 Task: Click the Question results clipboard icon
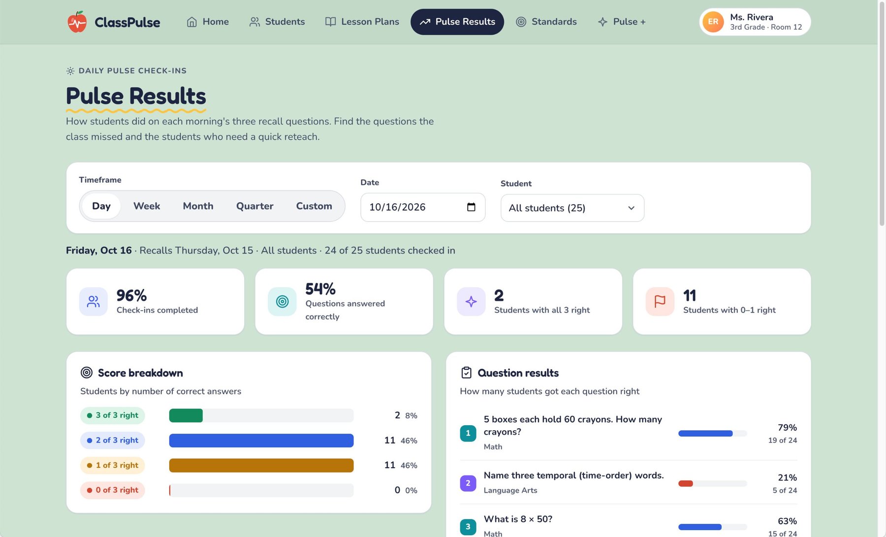click(x=466, y=373)
